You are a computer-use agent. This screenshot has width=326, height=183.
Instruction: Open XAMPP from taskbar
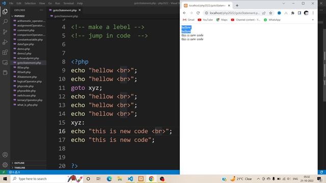click(141, 178)
